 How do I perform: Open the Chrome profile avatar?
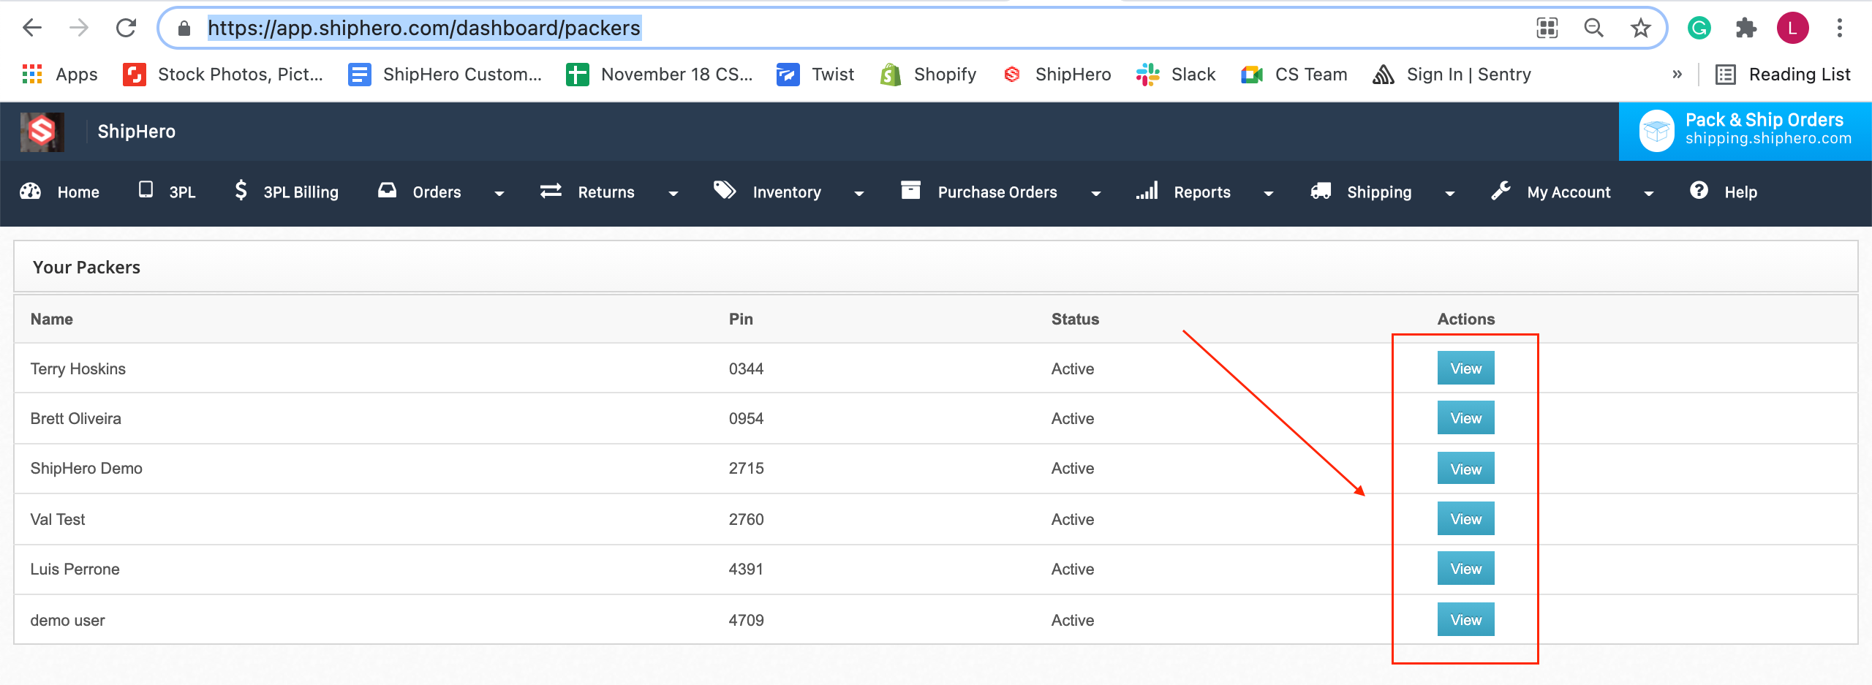(1792, 29)
